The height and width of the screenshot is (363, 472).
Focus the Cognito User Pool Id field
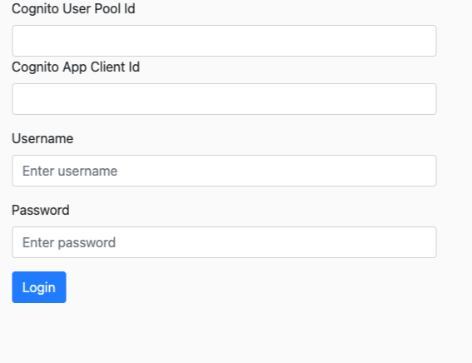click(x=224, y=41)
